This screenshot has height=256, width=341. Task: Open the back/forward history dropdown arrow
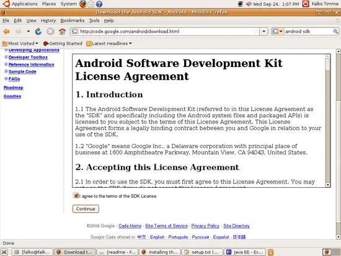point(29,32)
